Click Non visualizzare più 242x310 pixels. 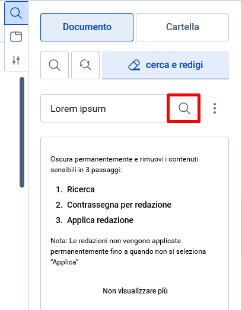(x=135, y=291)
